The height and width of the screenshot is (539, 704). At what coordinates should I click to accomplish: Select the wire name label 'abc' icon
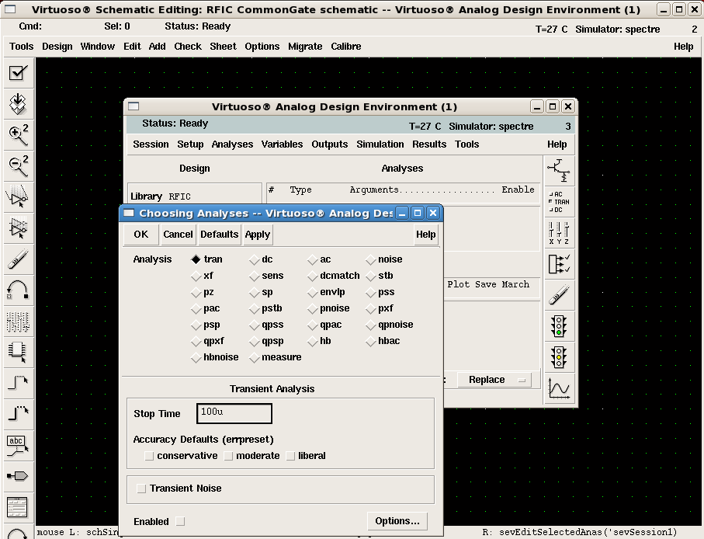coord(19,446)
